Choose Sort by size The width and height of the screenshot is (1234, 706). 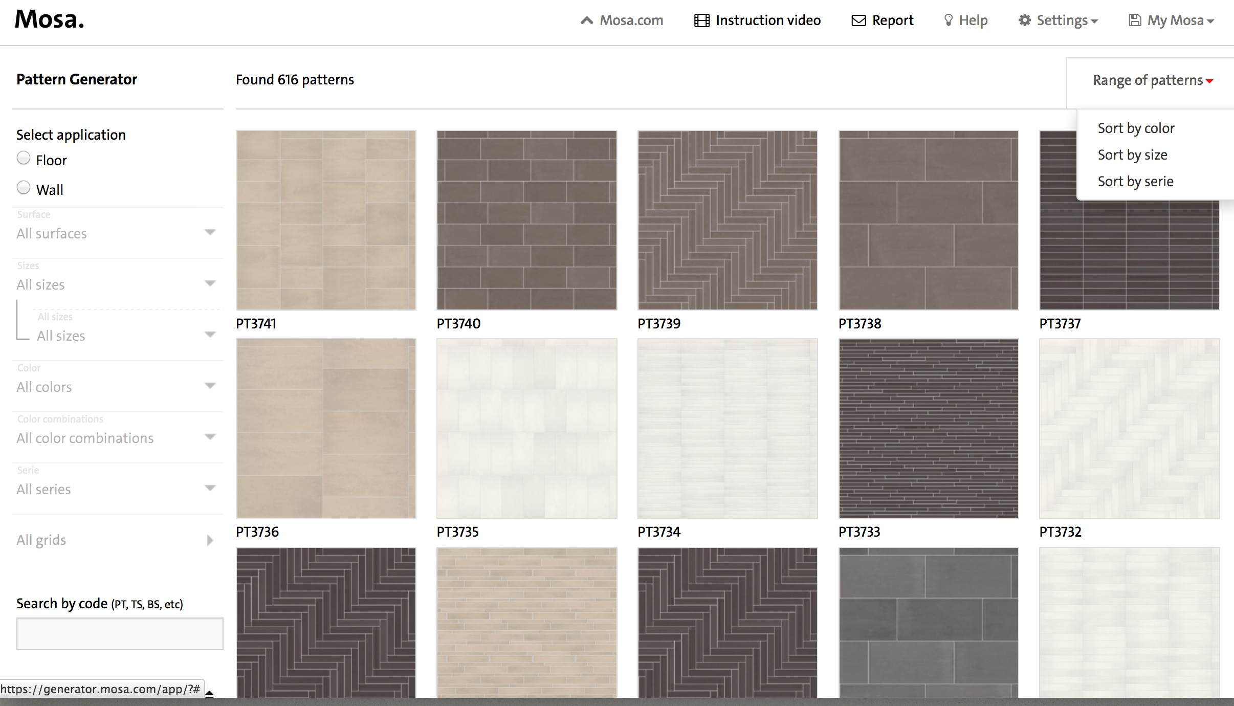pyautogui.click(x=1132, y=155)
